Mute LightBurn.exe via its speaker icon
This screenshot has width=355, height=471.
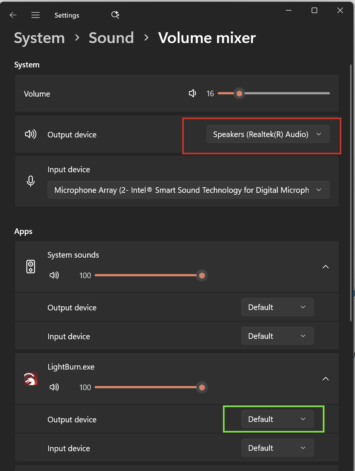pos(54,387)
